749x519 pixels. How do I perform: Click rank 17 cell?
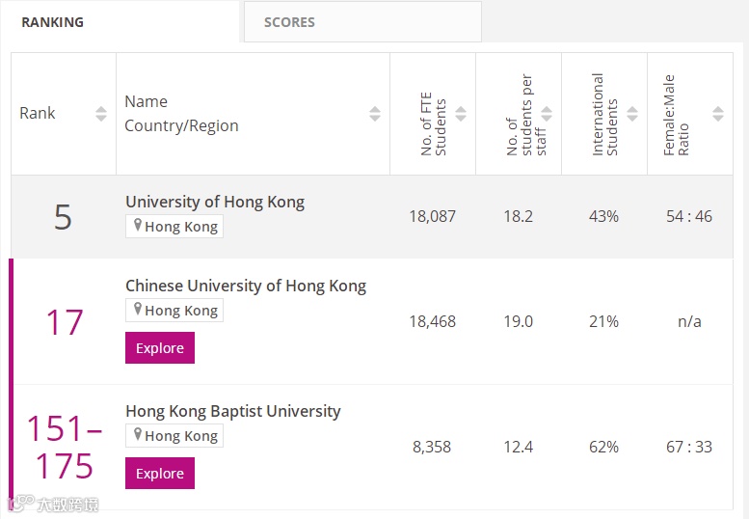pyautogui.click(x=65, y=321)
